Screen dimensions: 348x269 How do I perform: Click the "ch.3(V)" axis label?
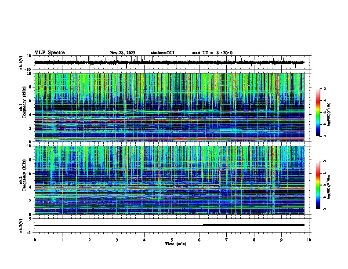point(21,225)
